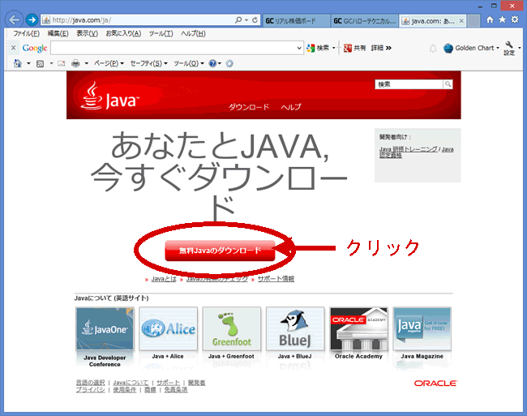Click the address bar search magnifier icon
This screenshot has height=416, width=527.
click(238, 19)
